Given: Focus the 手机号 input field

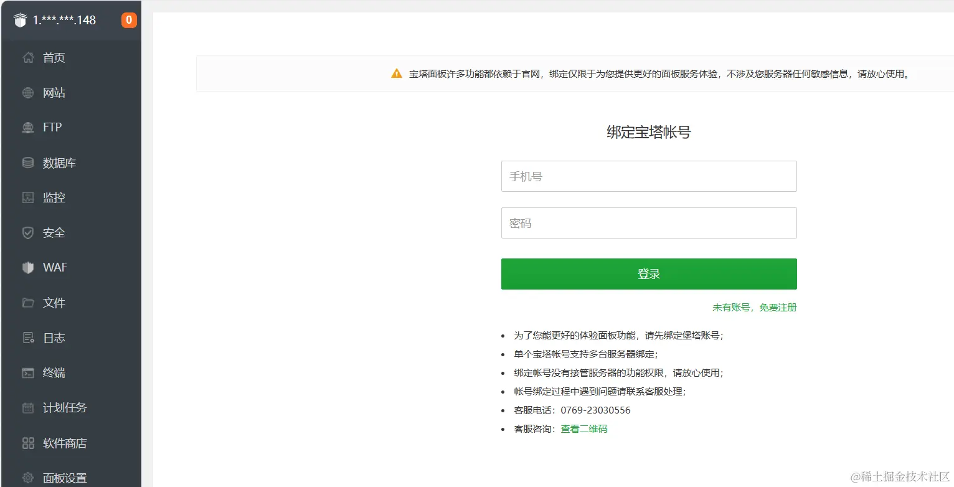Looking at the screenshot, I should (649, 176).
